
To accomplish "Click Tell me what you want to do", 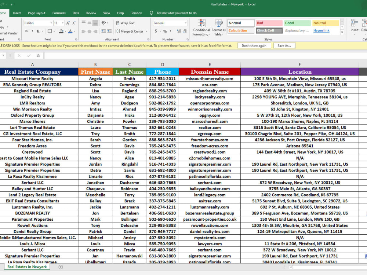I will pyautogui.click(x=177, y=13).
